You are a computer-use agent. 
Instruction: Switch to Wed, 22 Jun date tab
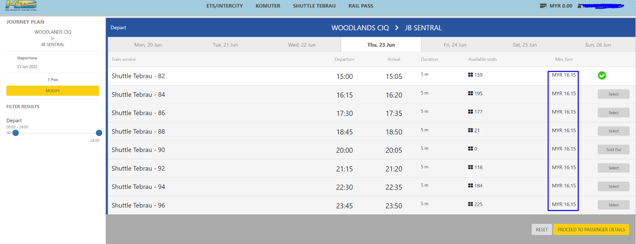pyautogui.click(x=302, y=45)
